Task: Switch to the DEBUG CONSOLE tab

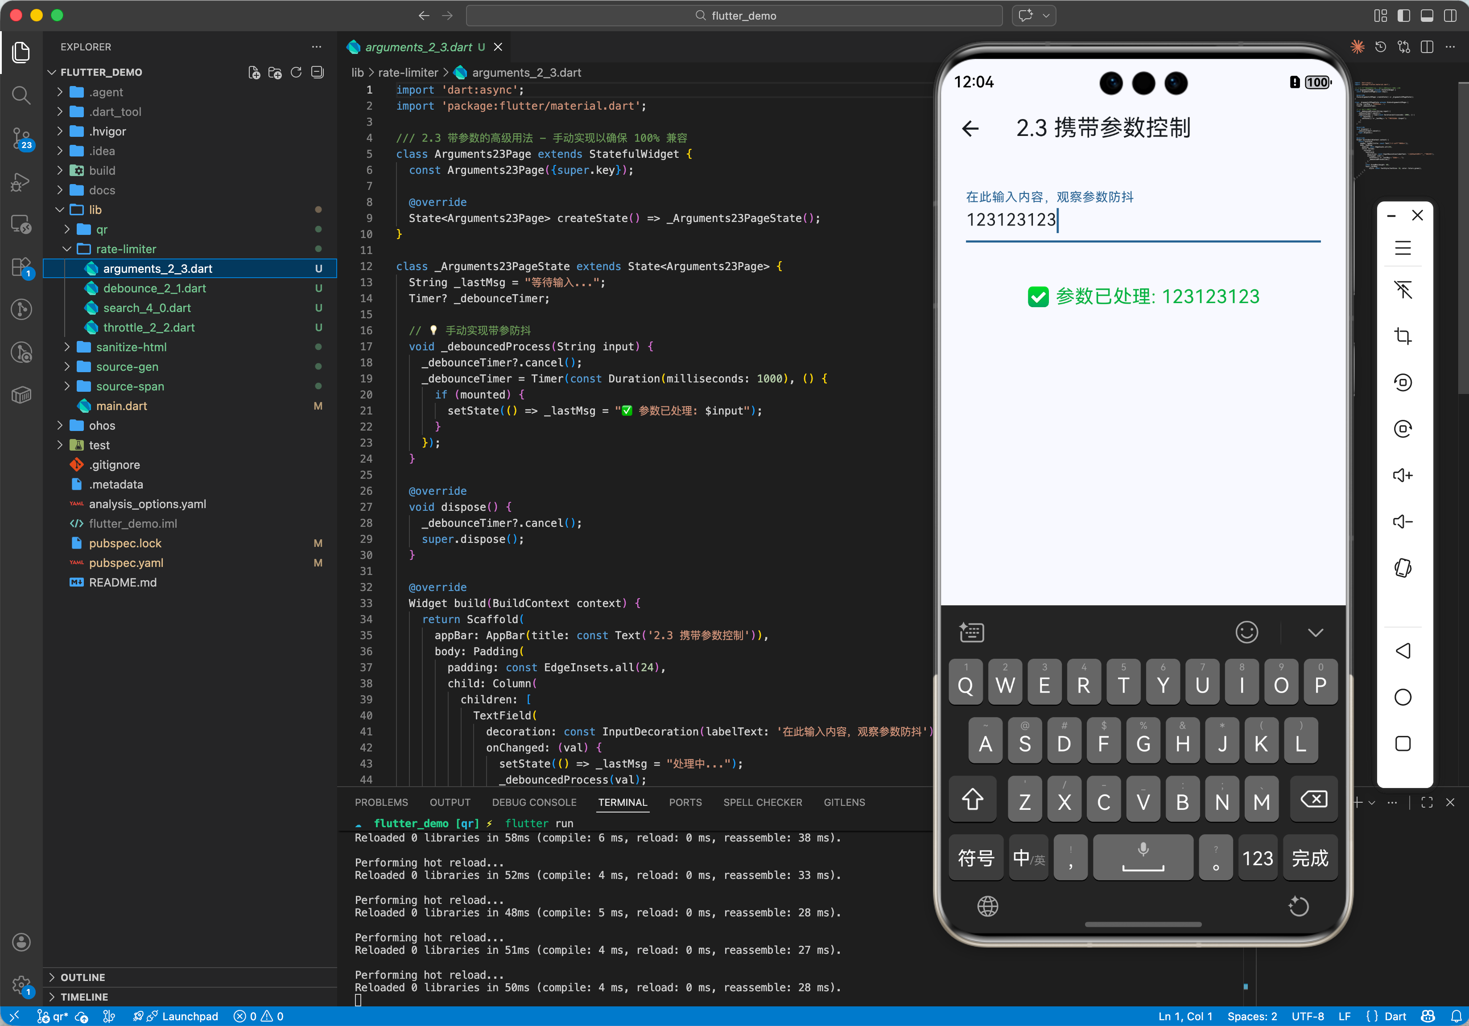Action: (534, 802)
